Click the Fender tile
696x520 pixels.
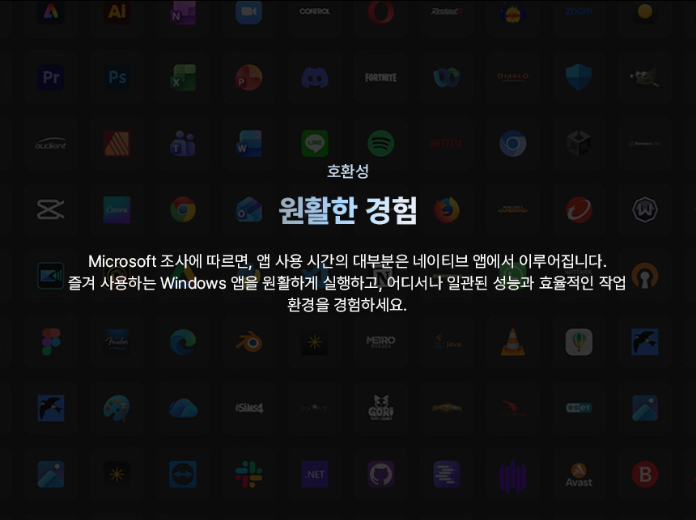pos(117,341)
